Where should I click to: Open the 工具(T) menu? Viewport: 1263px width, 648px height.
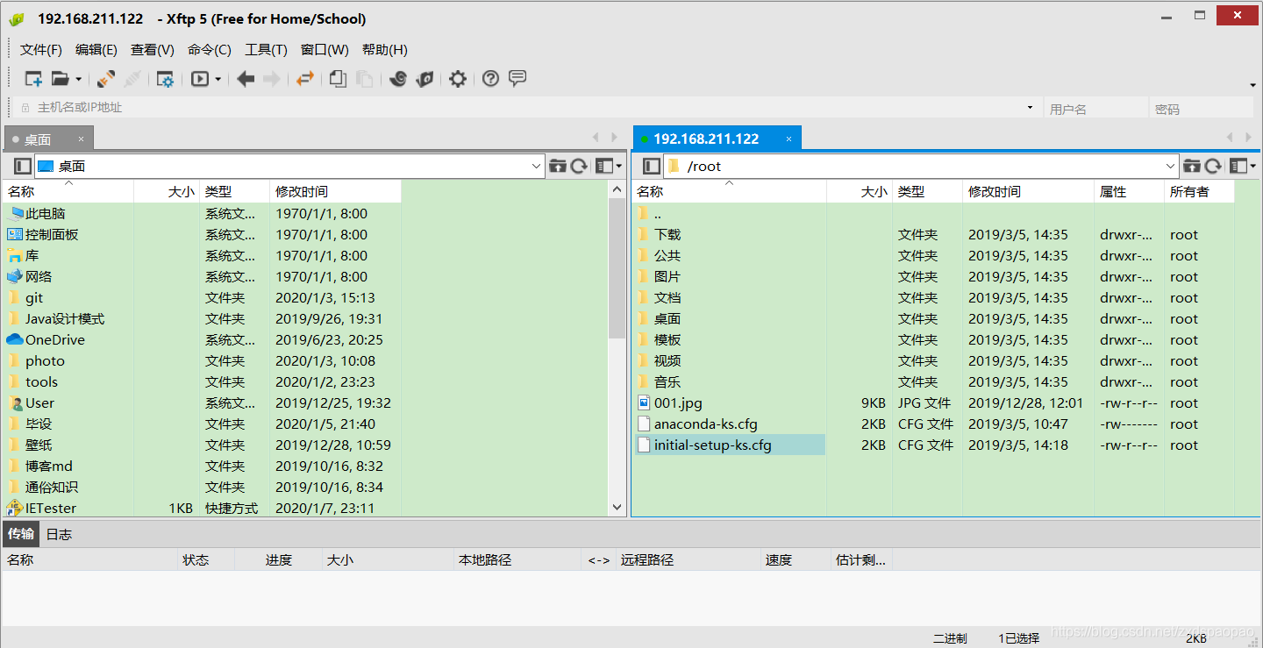[x=266, y=50]
